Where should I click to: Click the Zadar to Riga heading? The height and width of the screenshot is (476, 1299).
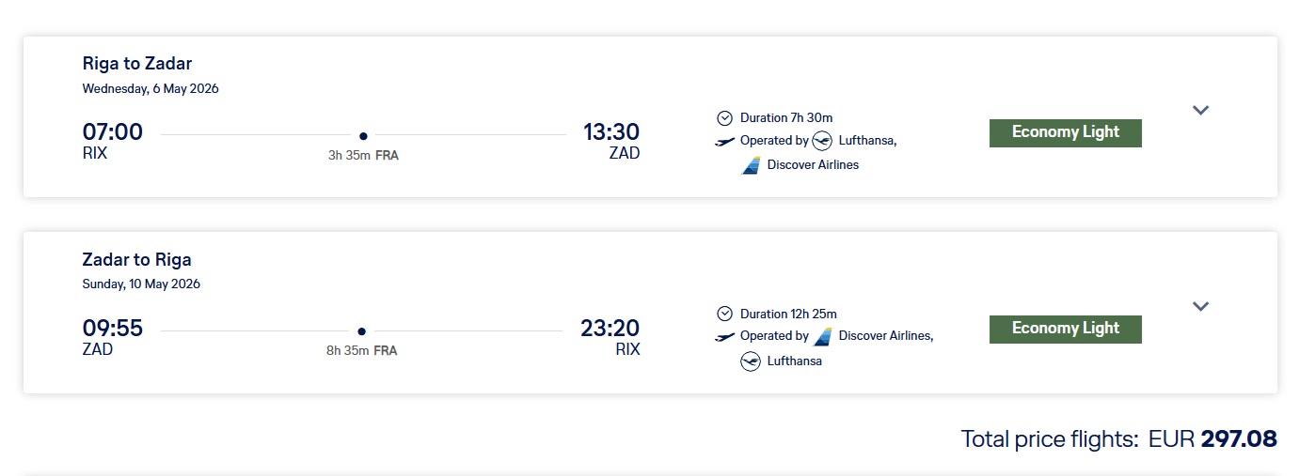(x=137, y=260)
